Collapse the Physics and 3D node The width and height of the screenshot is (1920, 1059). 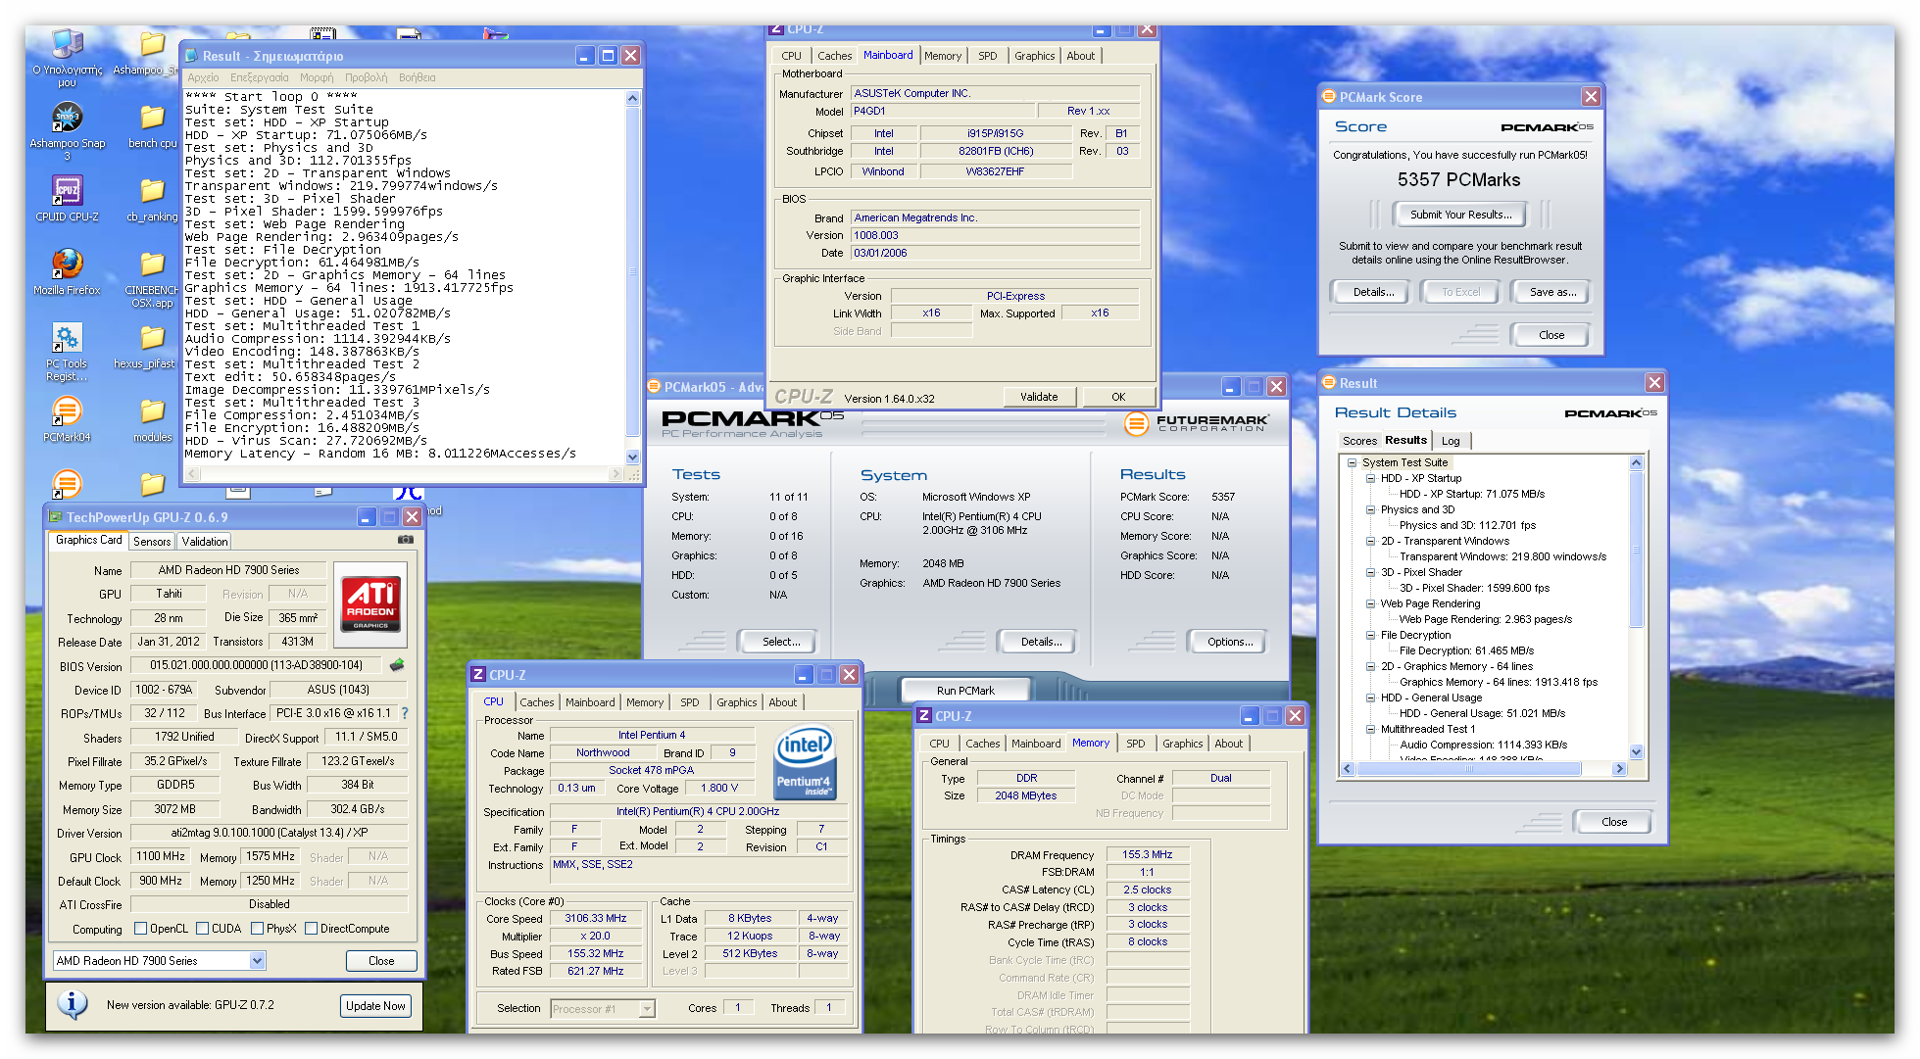1370,509
